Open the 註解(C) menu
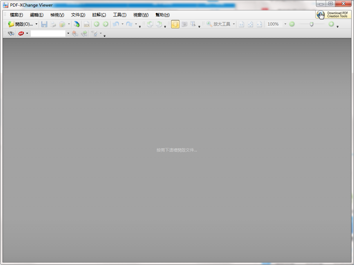 pyautogui.click(x=99, y=15)
